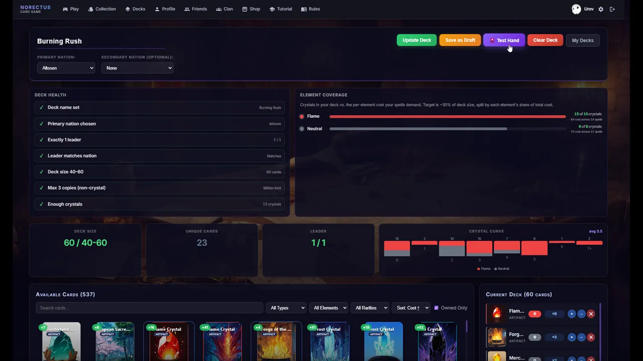Click the 'Primary nation chosen' row
Viewport: 643px width, 361px height.
(x=160, y=123)
